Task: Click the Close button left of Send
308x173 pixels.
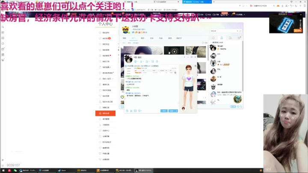Action: (164, 111)
